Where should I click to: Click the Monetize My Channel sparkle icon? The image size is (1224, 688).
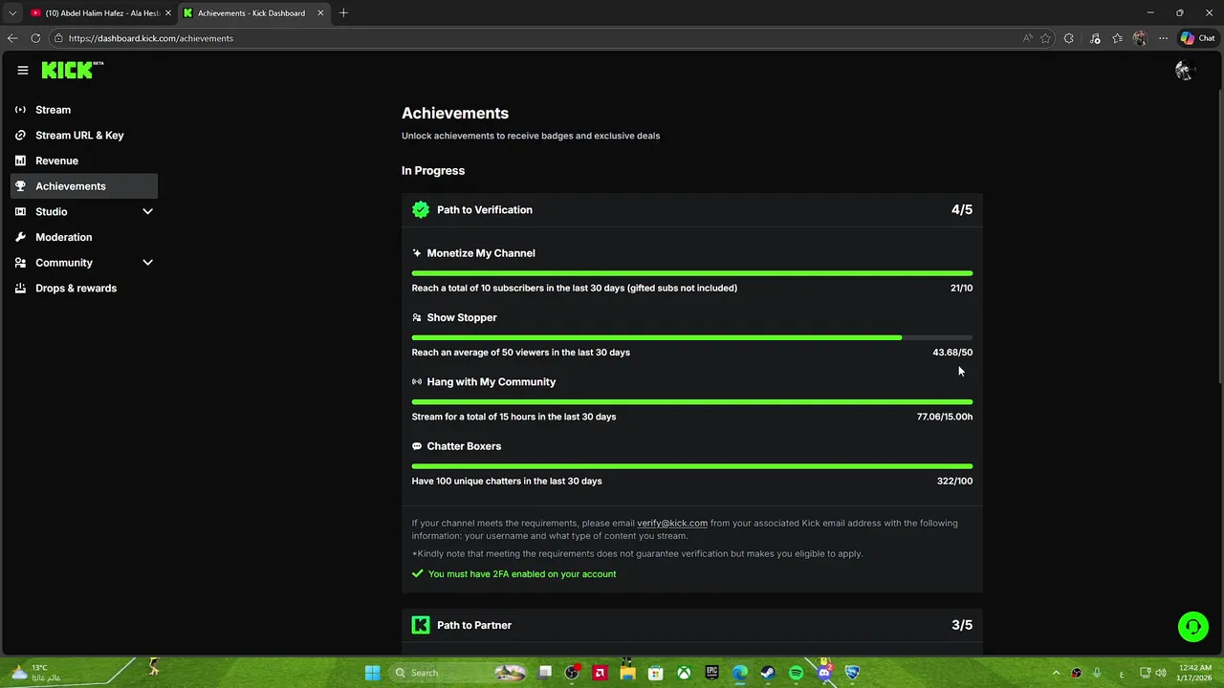(417, 253)
